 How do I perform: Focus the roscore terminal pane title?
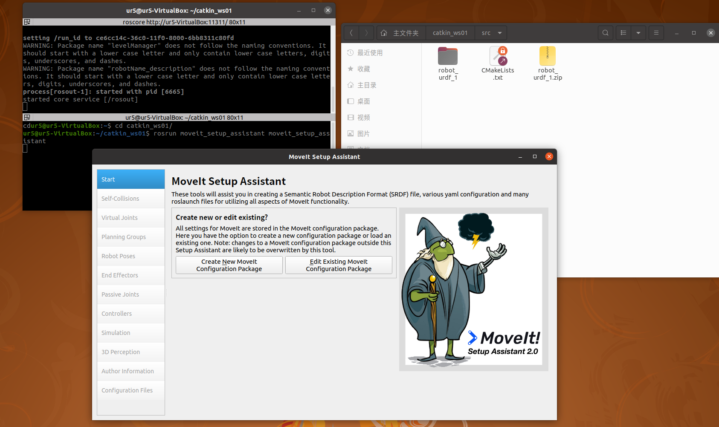pos(184,22)
